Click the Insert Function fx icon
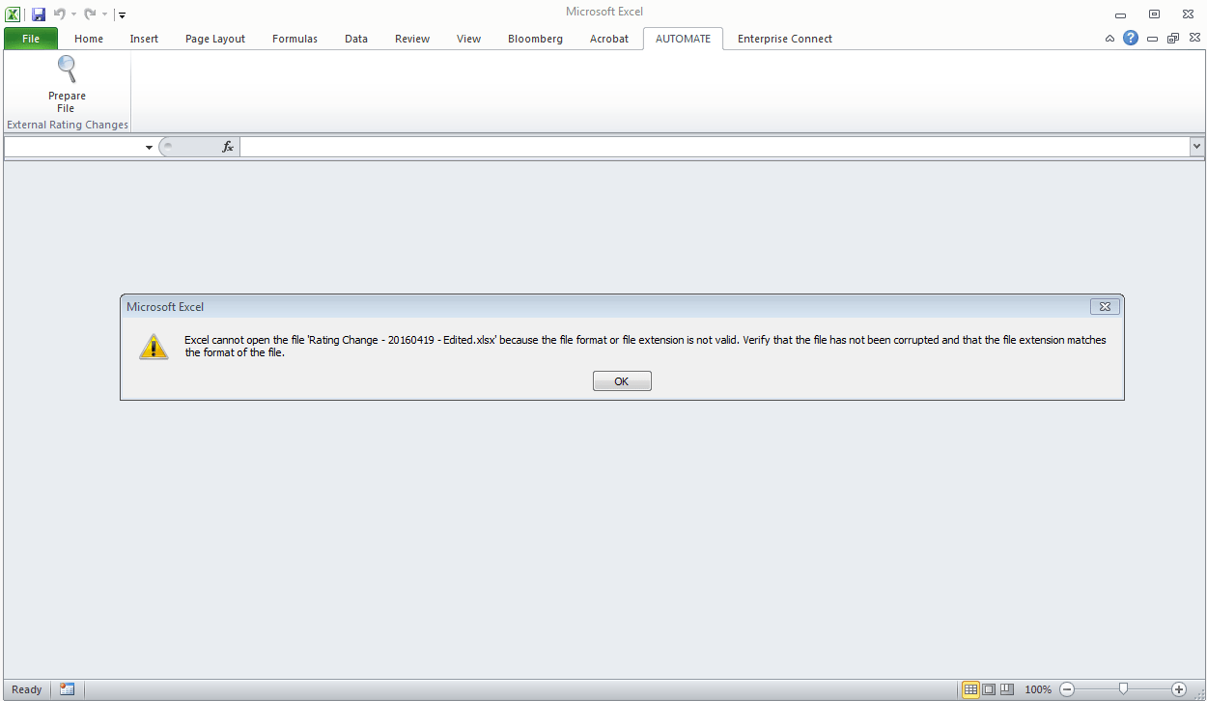 click(228, 147)
